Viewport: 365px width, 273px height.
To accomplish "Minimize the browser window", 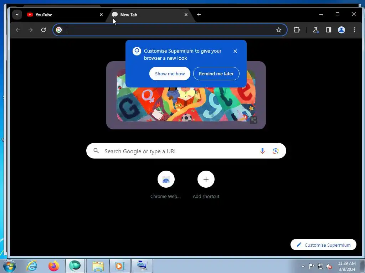I will [321, 14].
